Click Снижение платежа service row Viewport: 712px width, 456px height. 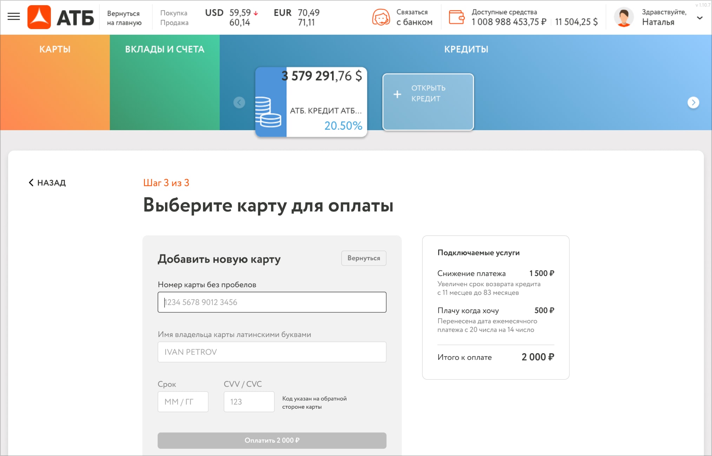(x=496, y=283)
